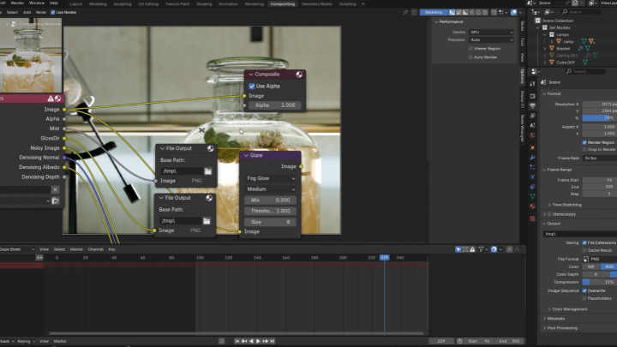This screenshot has width=617, height=347.
Task: Show only the red channel R button
Action: pyautogui.click(x=472, y=12)
